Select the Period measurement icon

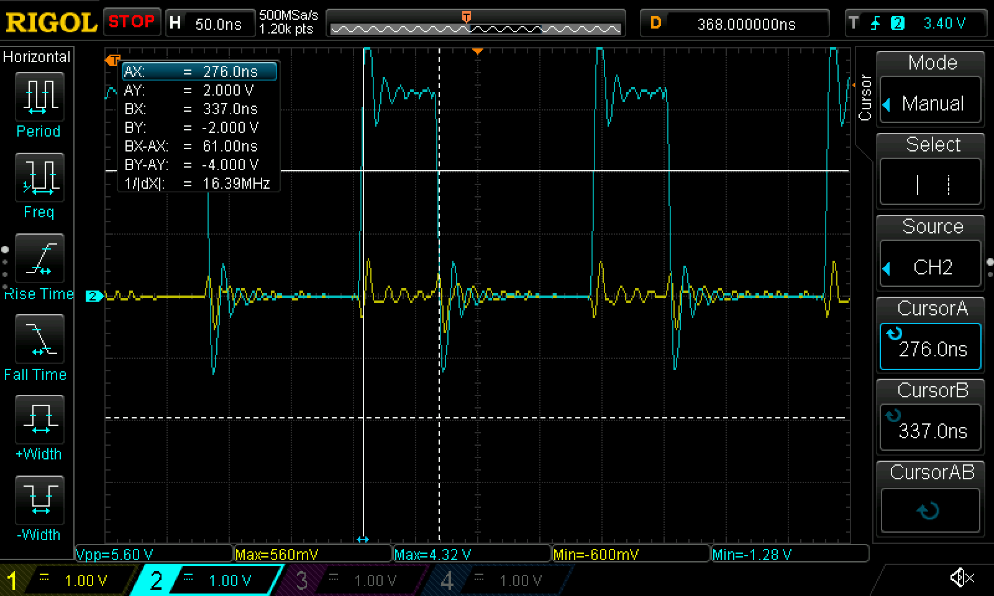click(x=39, y=97)
